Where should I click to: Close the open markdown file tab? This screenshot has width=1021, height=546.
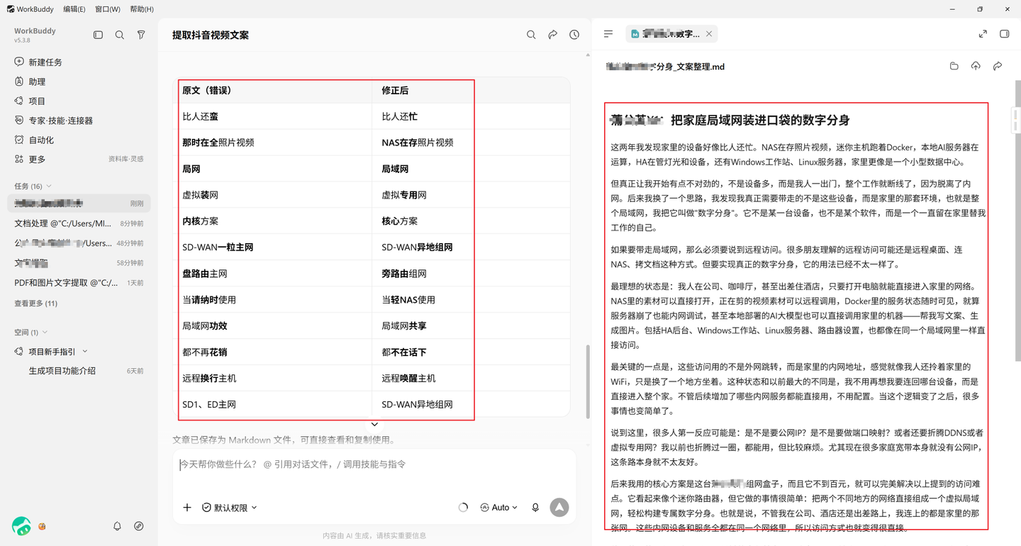pyautogui.click(x=709, y=33)
